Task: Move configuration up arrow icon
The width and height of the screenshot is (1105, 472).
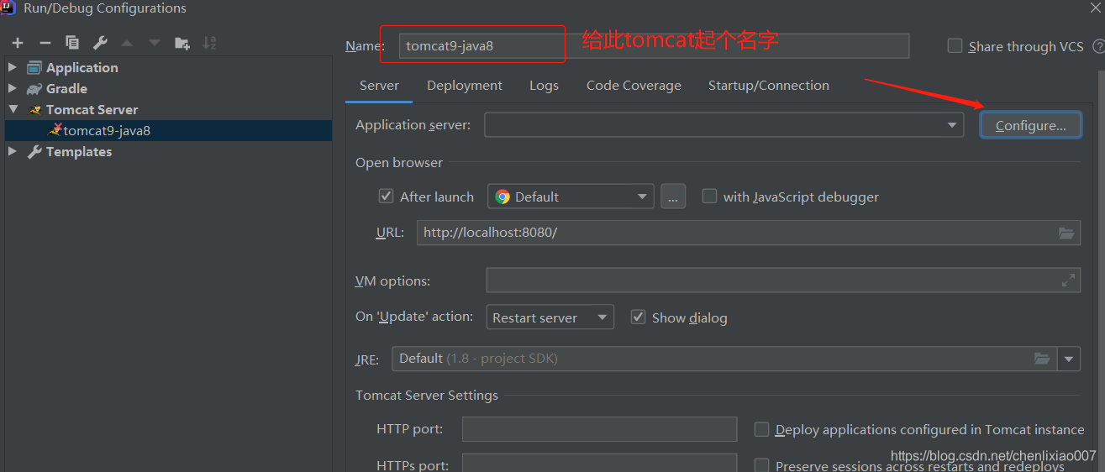Action: pos(127,43)
